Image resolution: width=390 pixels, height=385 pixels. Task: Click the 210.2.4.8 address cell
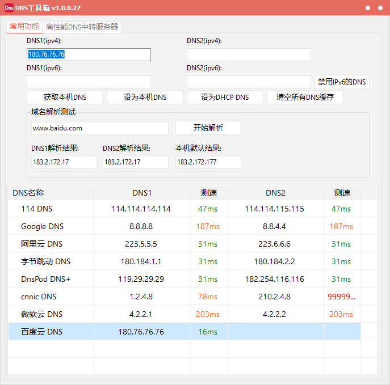pyautogui.click(x=275, y=297)
